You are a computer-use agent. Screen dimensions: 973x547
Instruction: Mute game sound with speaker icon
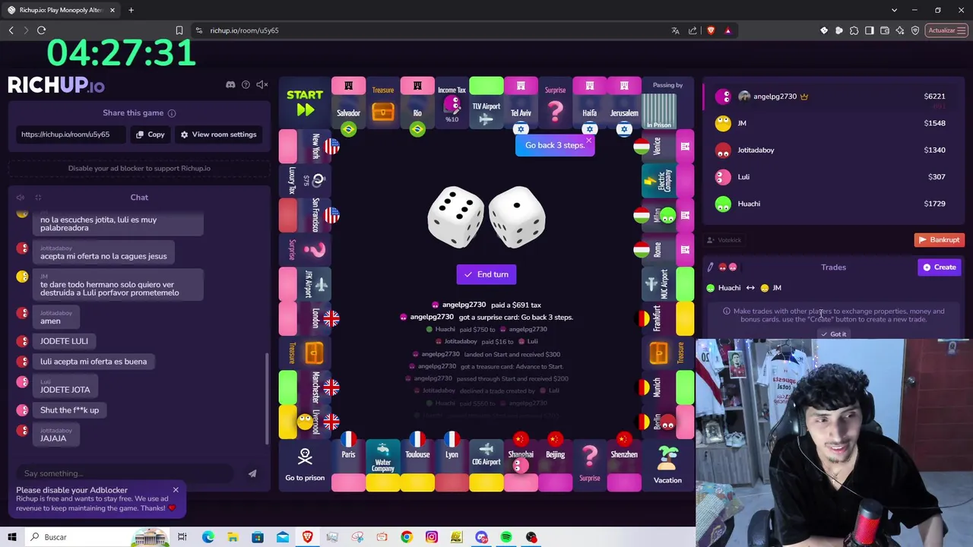[261, 84]
